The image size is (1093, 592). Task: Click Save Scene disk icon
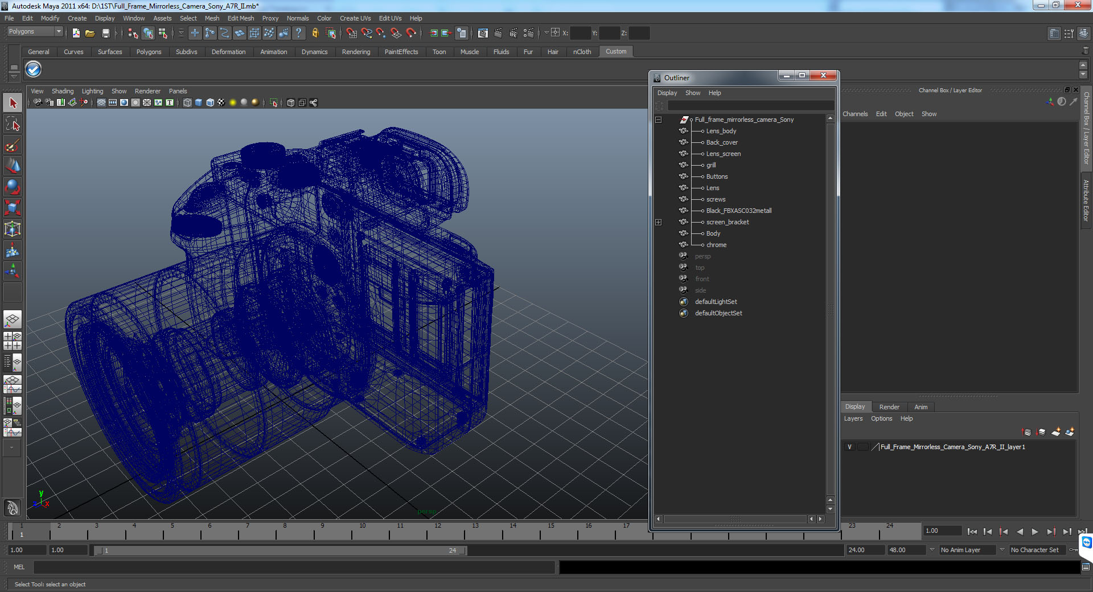point(105,33)
